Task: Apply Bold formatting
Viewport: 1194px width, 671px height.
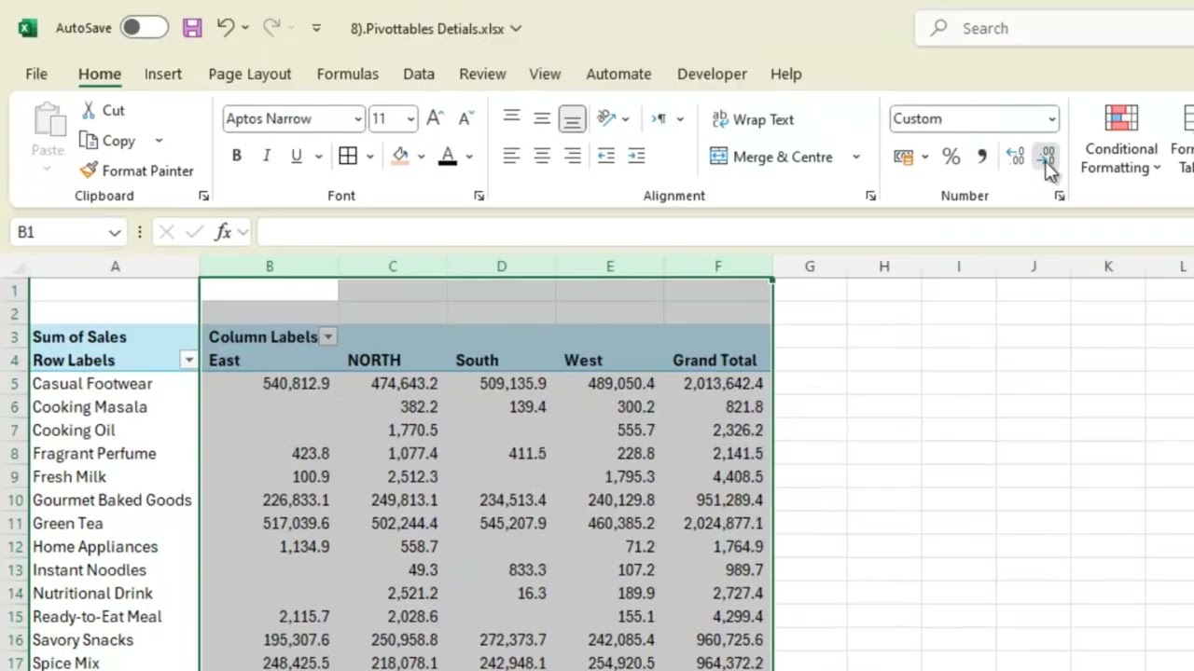Action: click(237, 157)
